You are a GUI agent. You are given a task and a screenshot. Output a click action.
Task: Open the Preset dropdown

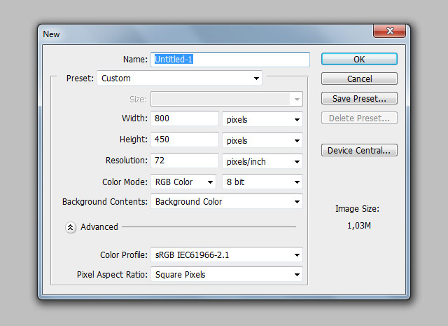coord(179,79)
